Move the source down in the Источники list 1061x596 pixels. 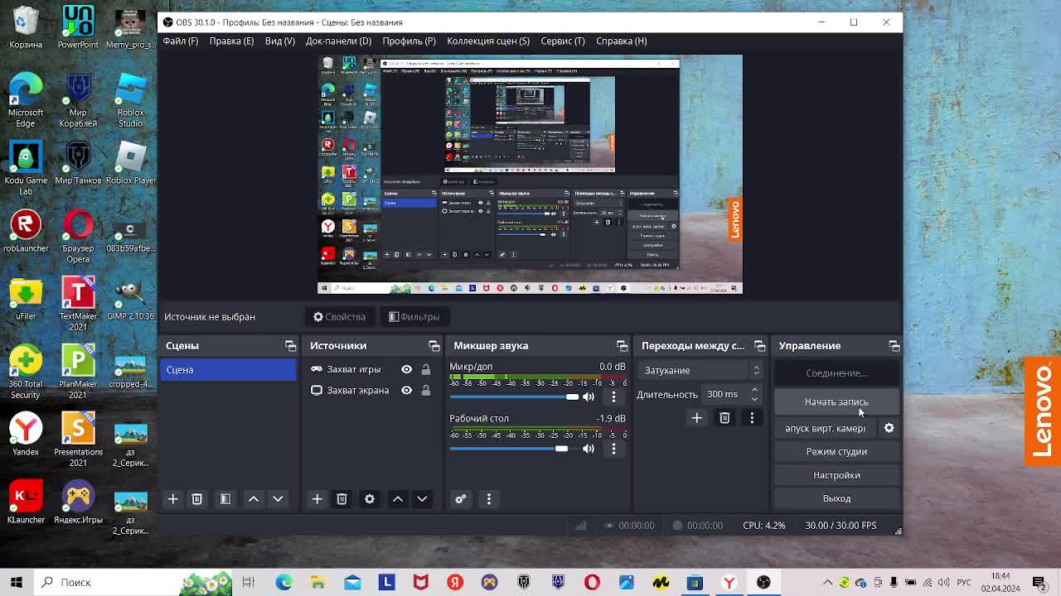422,499
